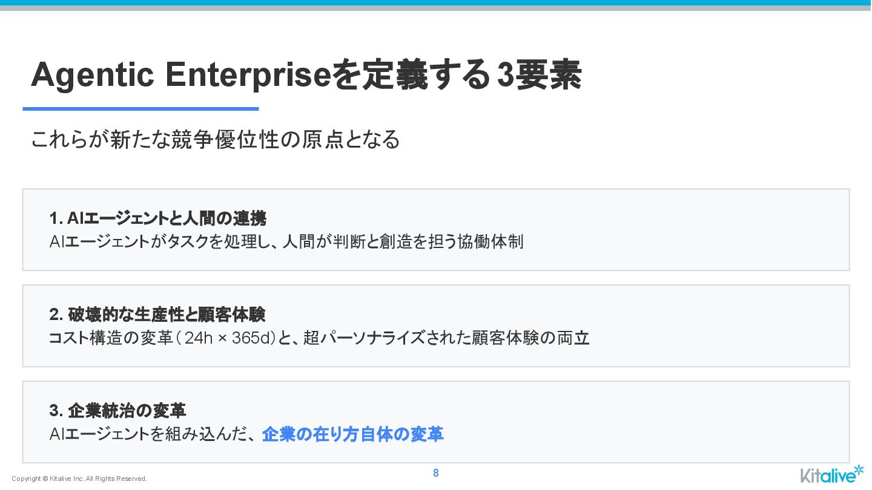
Task: Select heading '1. AIエージェントと人間の連携'
Action: tap(157, 218)
